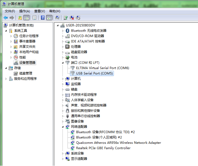The image size is (198, 166).
Task: Click the update driver software toolbar icon
Action: 66,18
